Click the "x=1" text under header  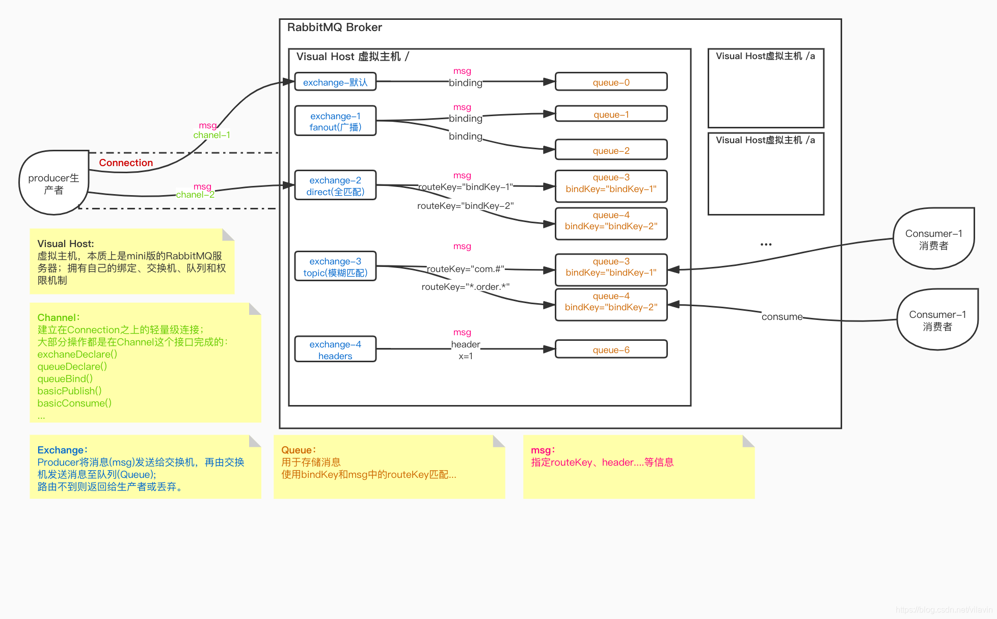[465, 356]
